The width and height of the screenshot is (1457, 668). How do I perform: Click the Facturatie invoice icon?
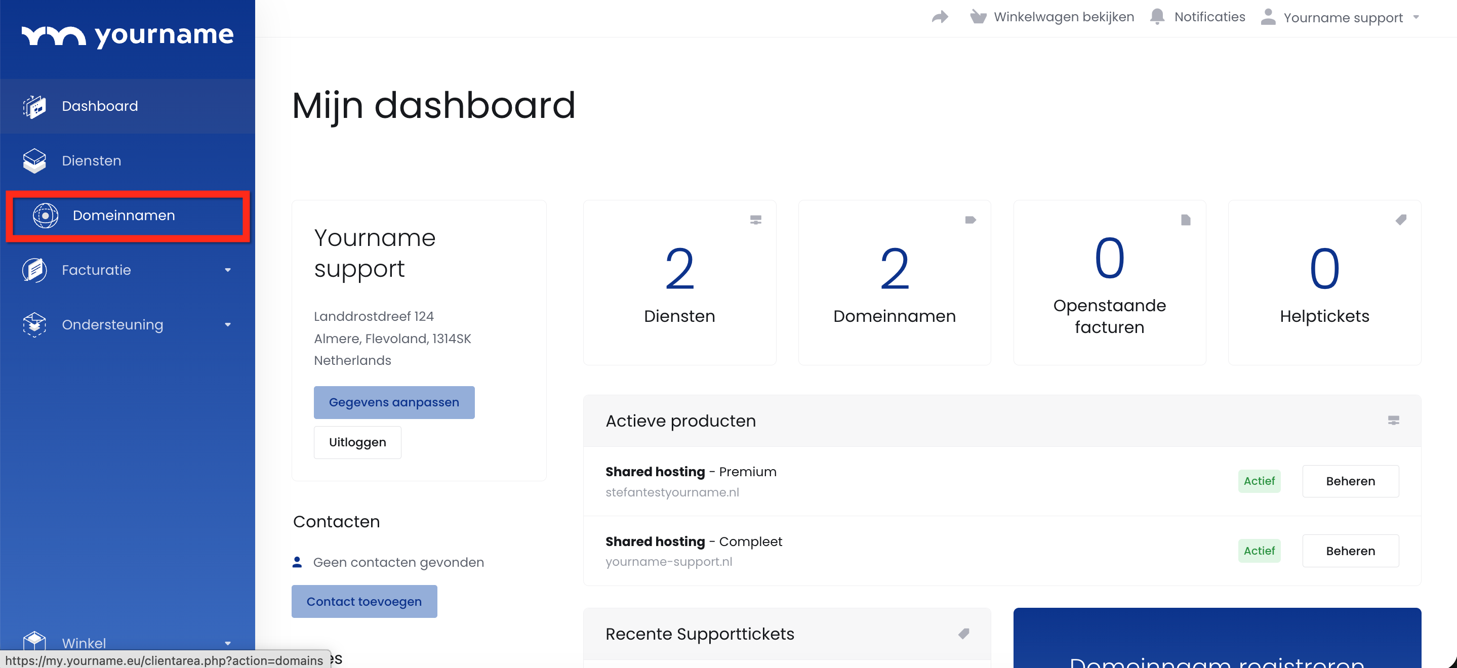(x=34, y=270)
